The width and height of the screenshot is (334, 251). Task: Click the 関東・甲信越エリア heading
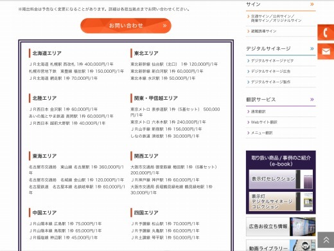tap(156, 98)
